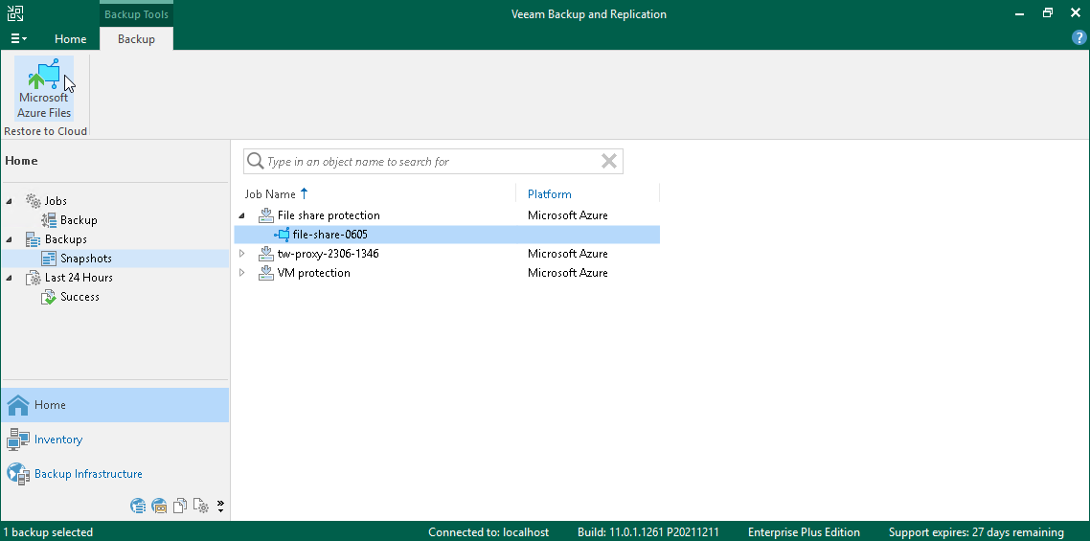1090x541 pixels.
Task: Click Enterprise Plus Edition status text
Action: coord(804,532)
